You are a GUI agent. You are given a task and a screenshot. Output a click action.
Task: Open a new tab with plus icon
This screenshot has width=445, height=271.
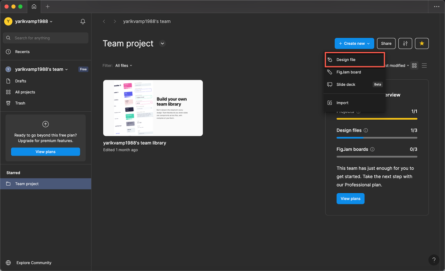(48, 7)
